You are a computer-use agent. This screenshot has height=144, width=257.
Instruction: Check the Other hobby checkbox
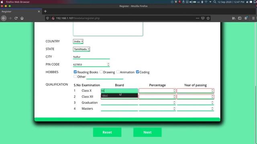tap(75, 76)
